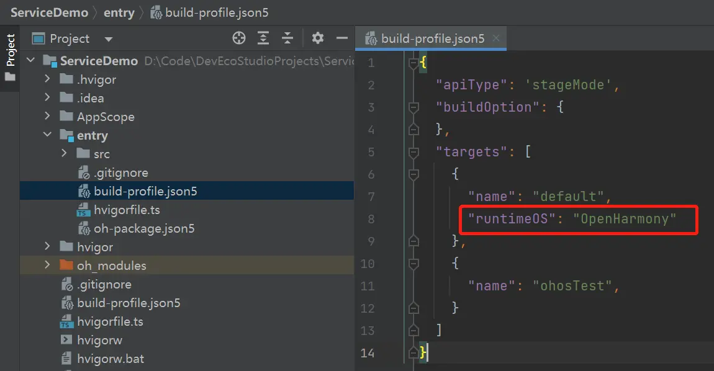Click the orange oh_modules folder icon

point(66,266)
